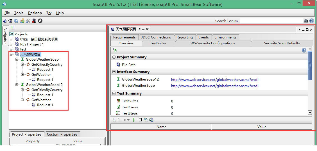Click the binoculars search forum icon
The image size is (317, 151).
[306, 21]
